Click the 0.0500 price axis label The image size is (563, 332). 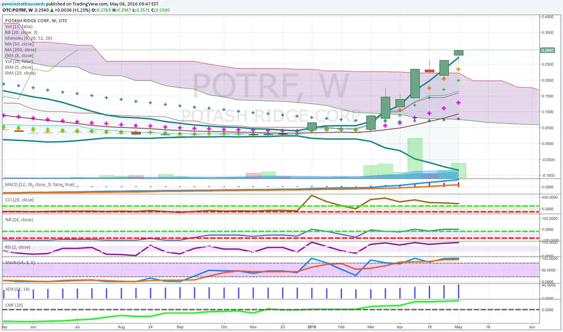(x=549, y=128)
